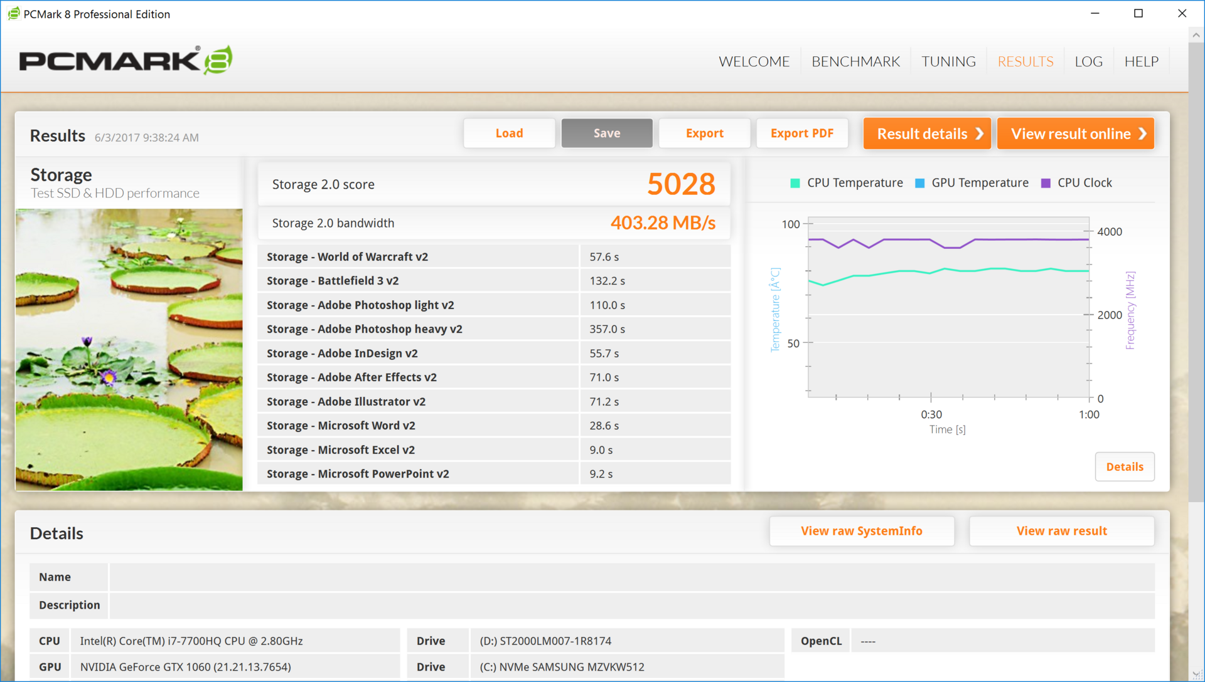Click the GPU Temperature legend swatch
This screenshot has height=682, width=1205.
(x=919, y=183)
